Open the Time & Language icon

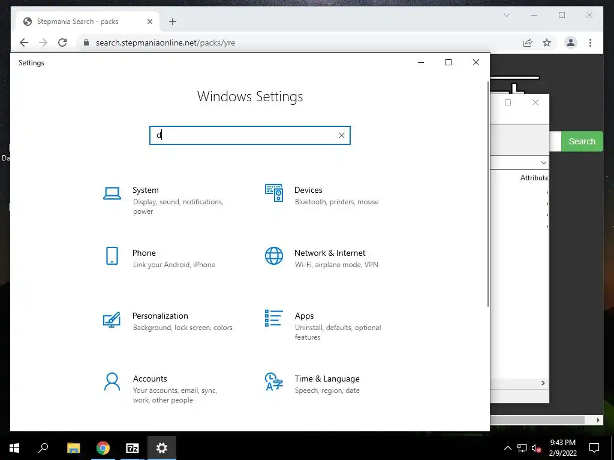[274, 382]
